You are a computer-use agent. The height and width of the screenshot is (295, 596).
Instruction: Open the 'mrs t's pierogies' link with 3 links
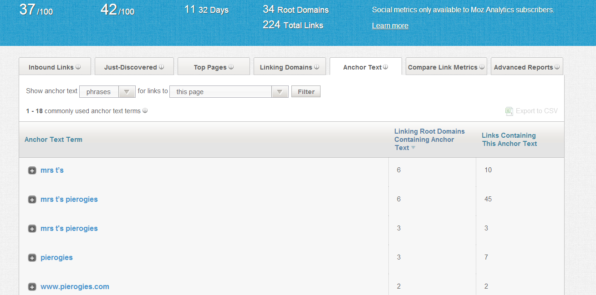click(69, 228)
